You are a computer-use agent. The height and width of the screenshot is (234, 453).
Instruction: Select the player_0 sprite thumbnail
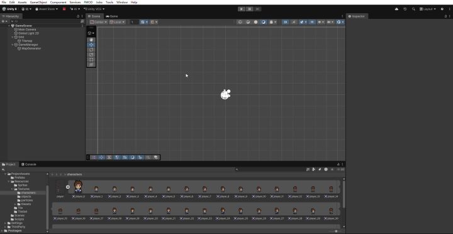click(x=78, y=186)
